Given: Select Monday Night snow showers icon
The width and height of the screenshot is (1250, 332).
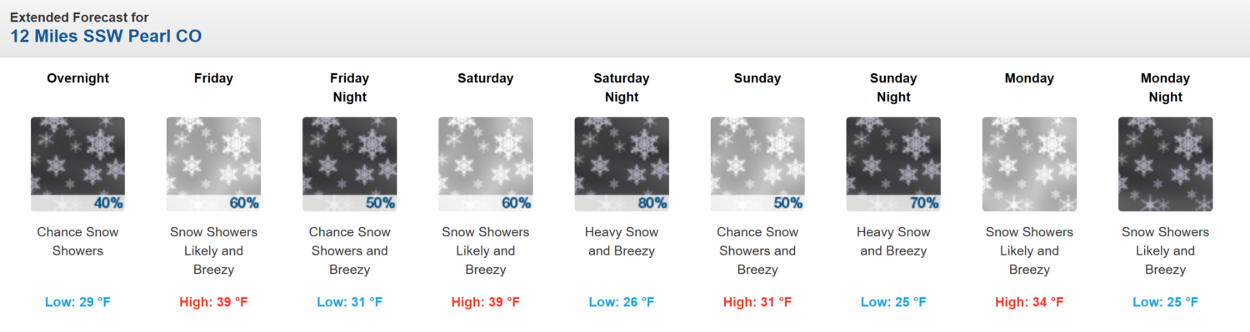Looking at the screenshot, I should point(1165,164).
